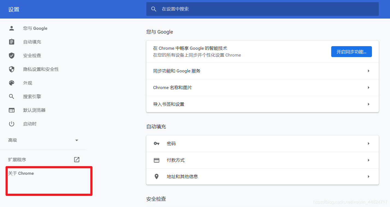Click the shield checkmark icon for 安全检查
This screenshot has width=390, height=207.
[x=11, y=55]
